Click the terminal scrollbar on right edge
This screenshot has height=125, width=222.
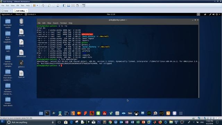[x=199, y=61]
